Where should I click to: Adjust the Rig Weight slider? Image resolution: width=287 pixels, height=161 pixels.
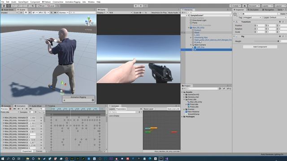tap(266, 41)
